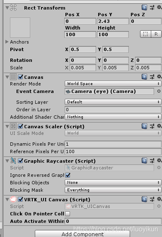The height and width of the screenshot is (237, 162).
Task: Open Rect Transform help reference icon
Action: tap(144, 7)
